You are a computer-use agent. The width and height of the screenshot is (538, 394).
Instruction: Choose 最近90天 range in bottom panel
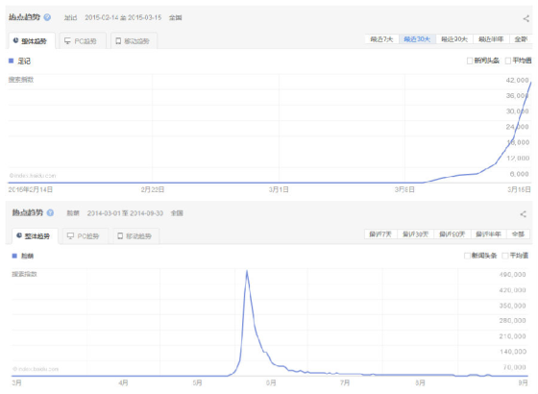coord(452,234)
